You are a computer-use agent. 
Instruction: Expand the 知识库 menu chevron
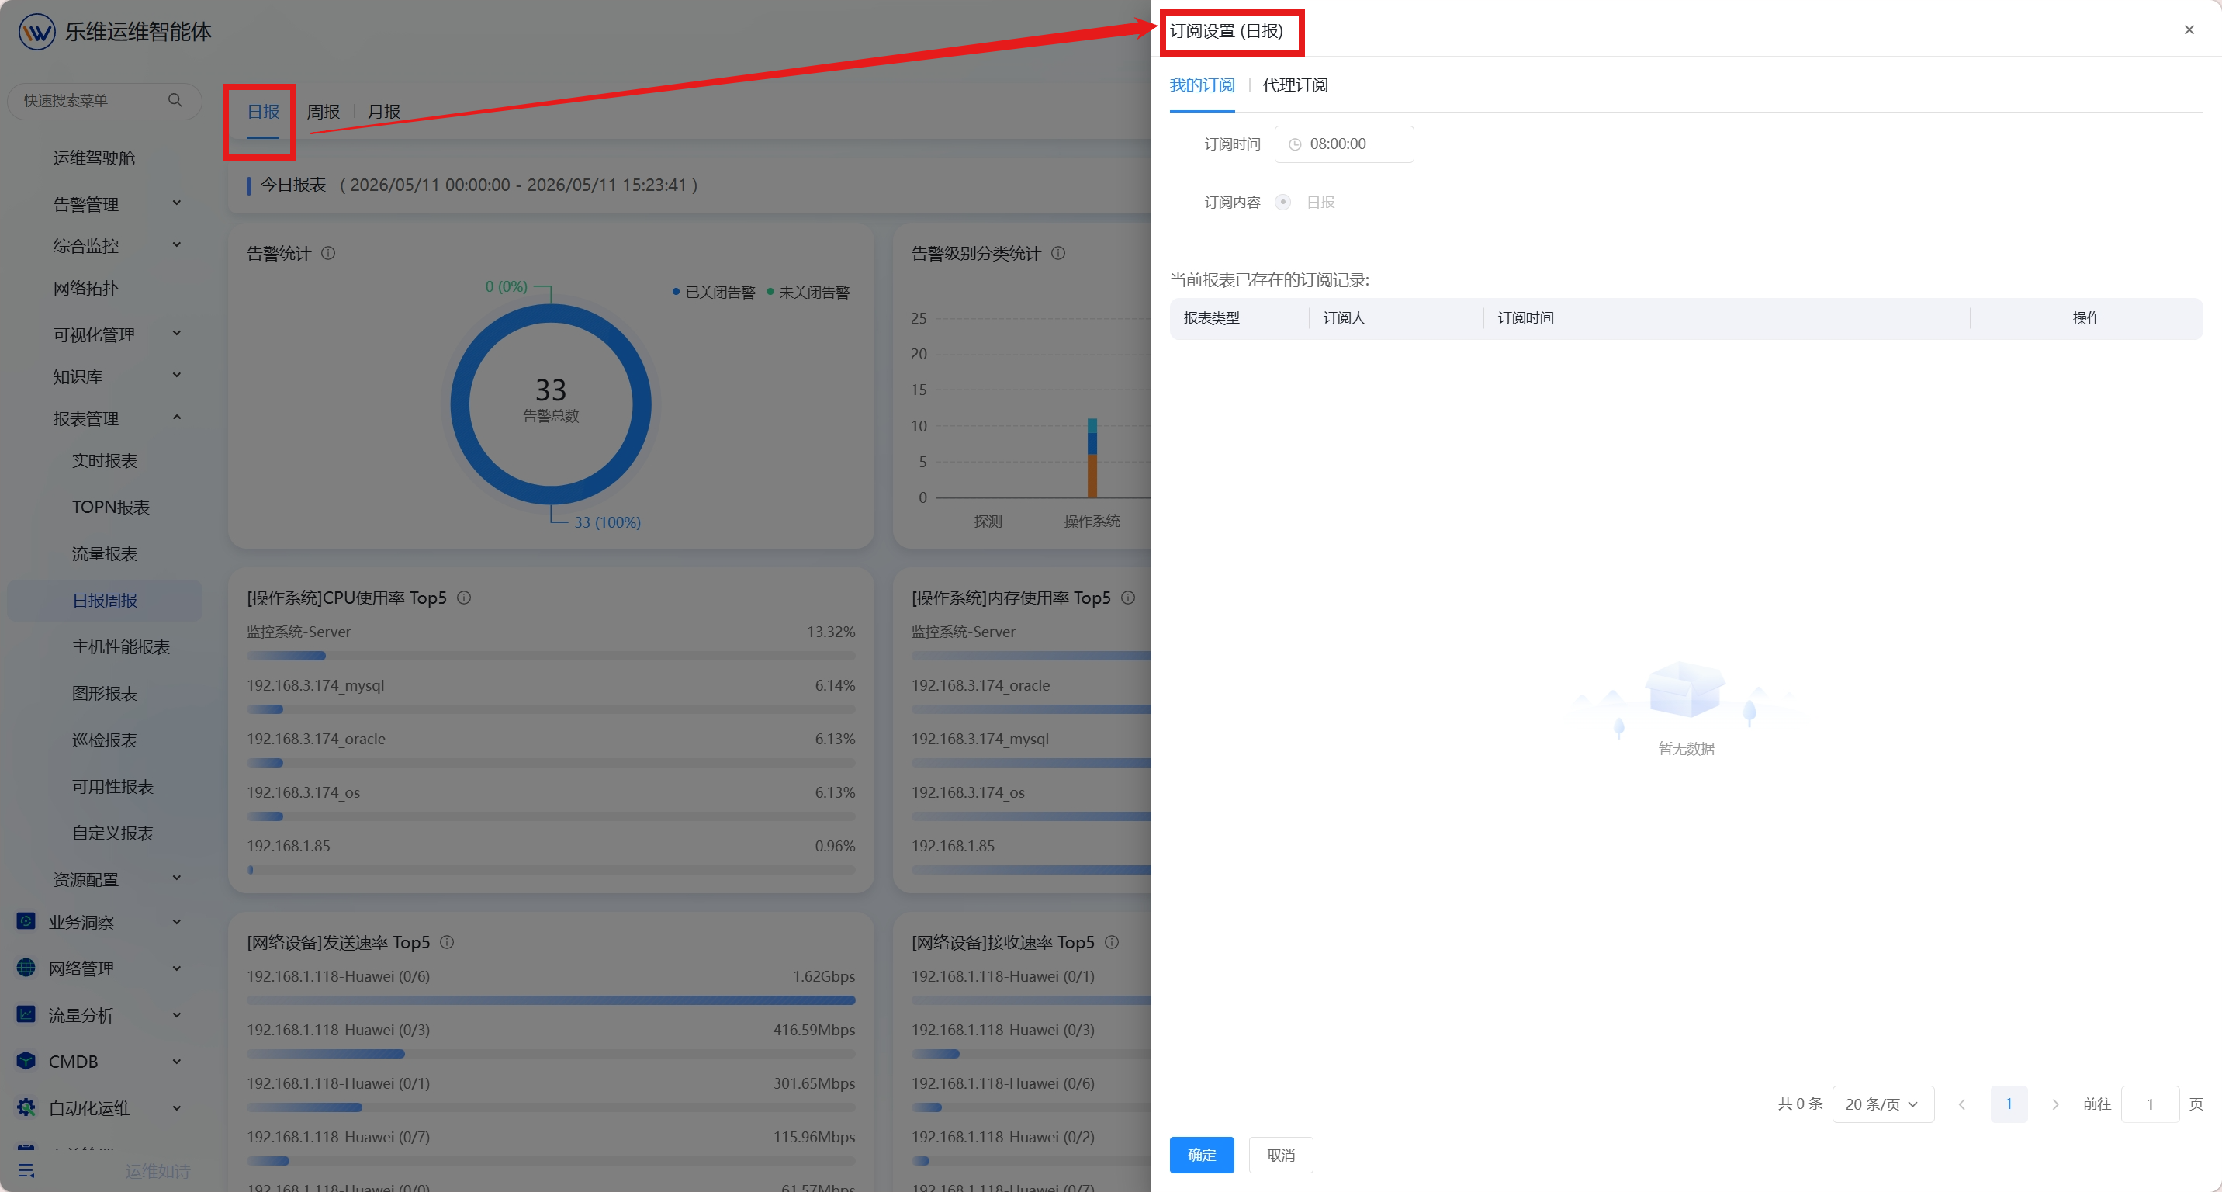(x=177, y=375)
